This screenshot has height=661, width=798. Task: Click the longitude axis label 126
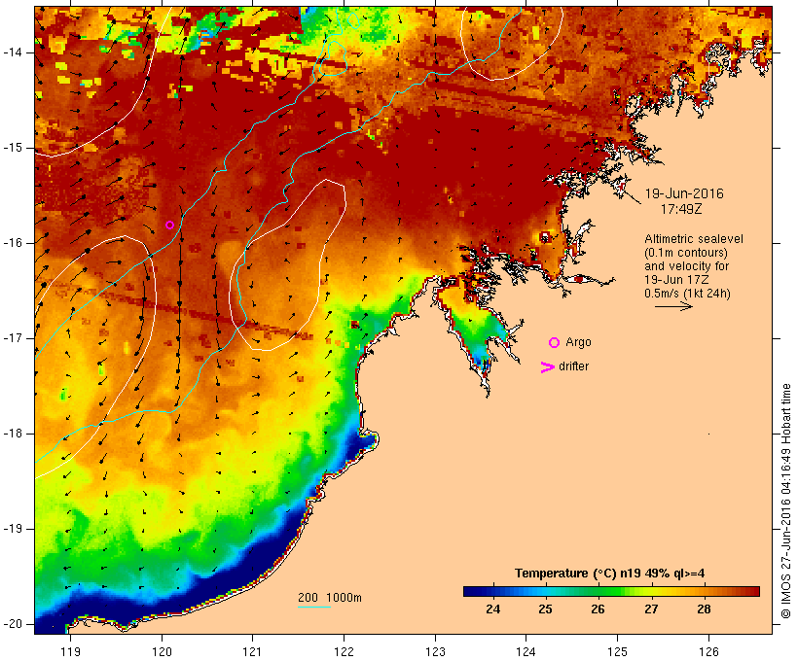(708, 652)
